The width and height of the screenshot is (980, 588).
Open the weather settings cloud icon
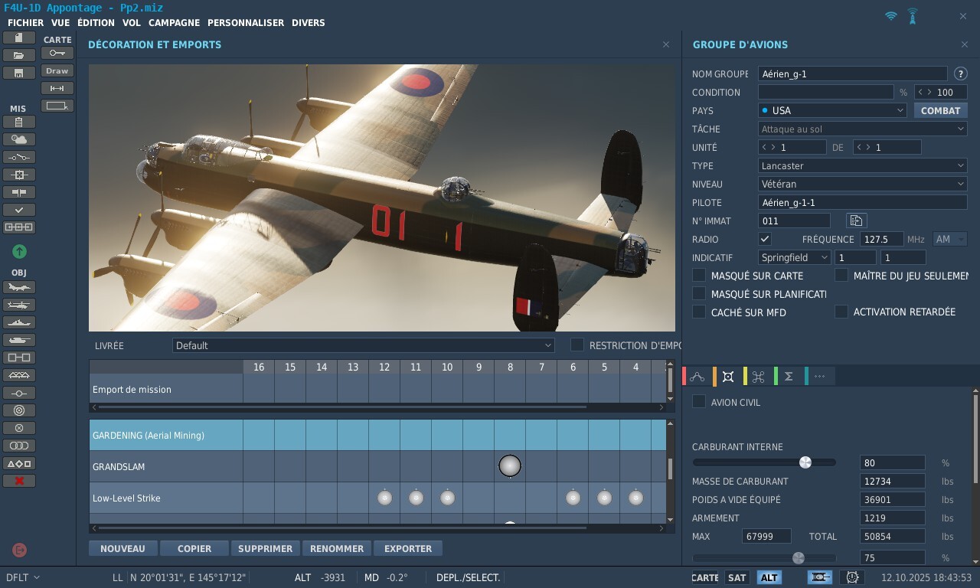click(19, 139)
